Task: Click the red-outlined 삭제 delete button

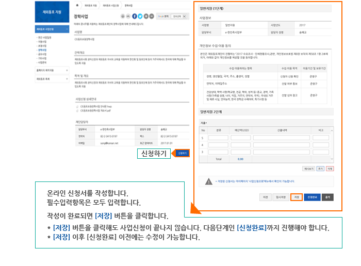Action: (330, 169)
